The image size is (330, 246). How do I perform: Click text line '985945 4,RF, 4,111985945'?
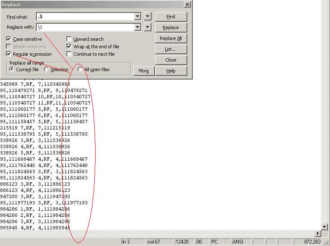[35, 228]
